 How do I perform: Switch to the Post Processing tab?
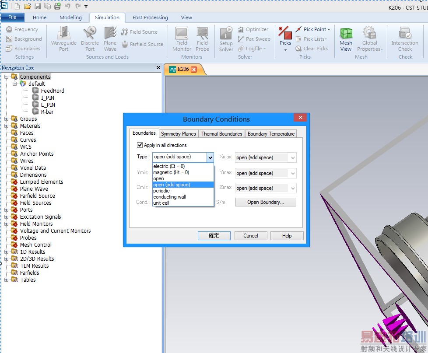(x=151, y=17)
